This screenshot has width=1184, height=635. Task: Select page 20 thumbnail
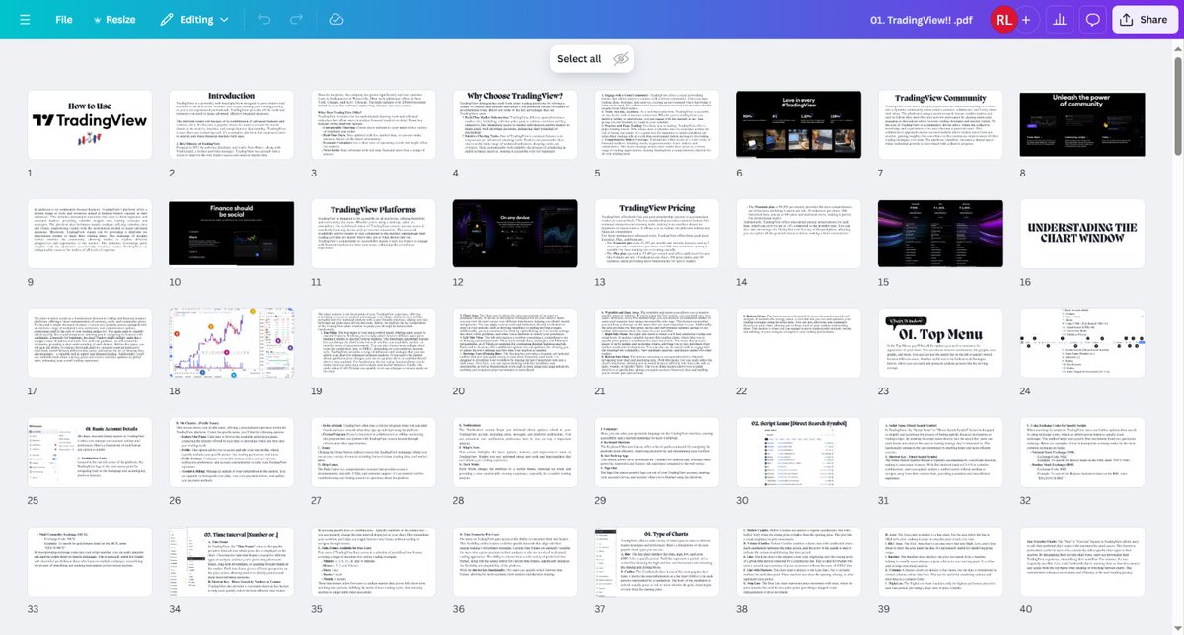tap(514, 343)
